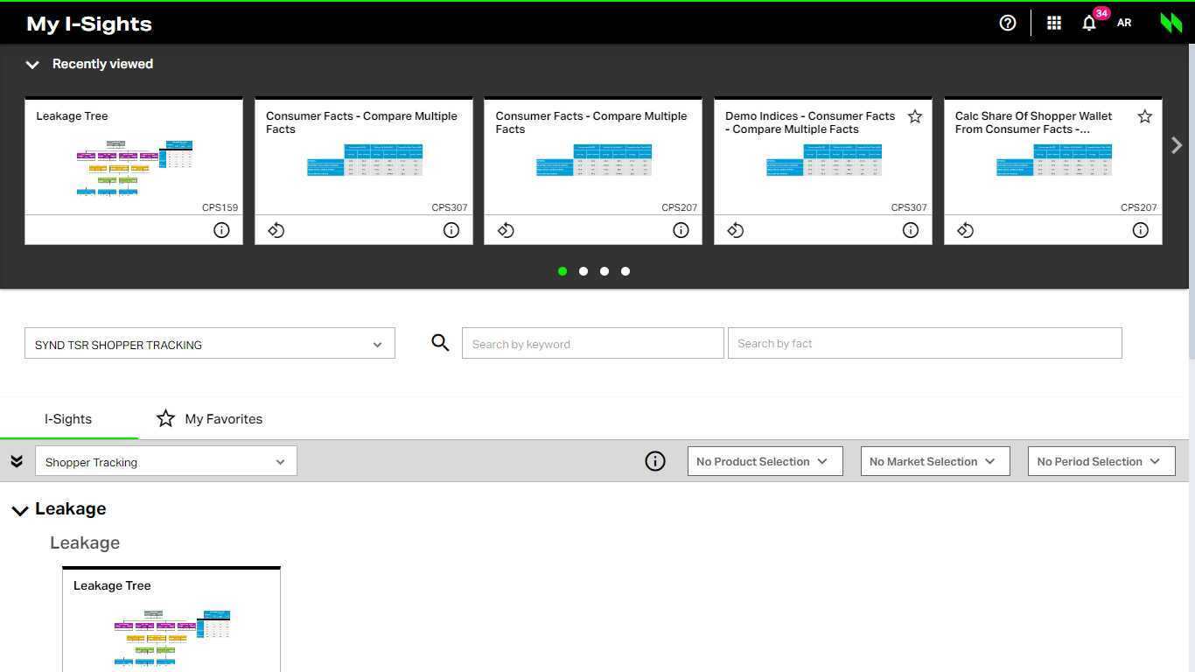Toggle the star on Calc Share Of Shopper Wallet
The height and width of the screenshot is (672, 1195).
[1145, 115]
